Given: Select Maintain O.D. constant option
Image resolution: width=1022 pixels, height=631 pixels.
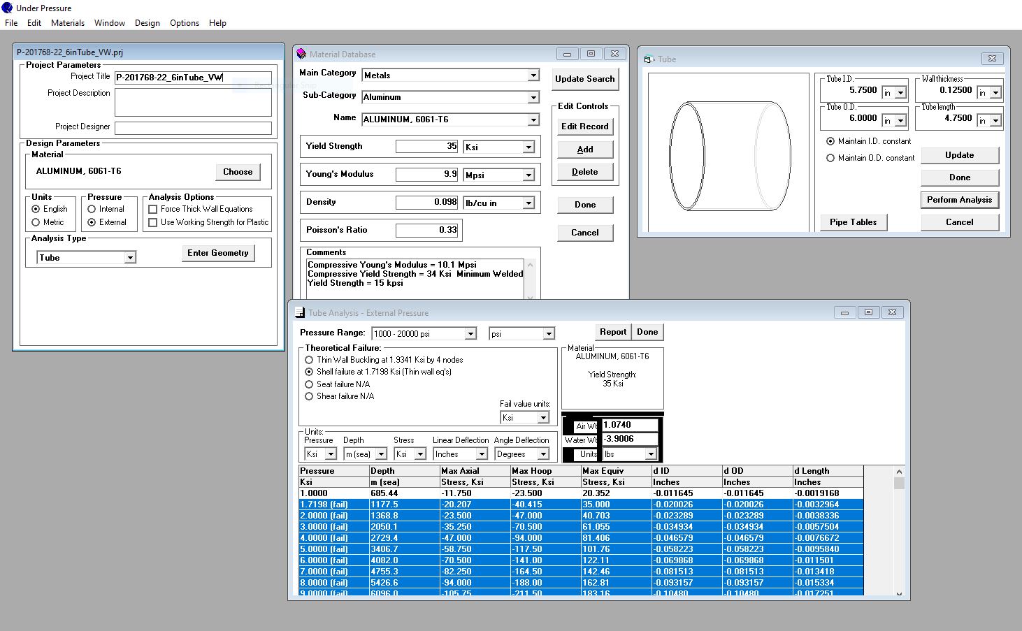Looking at the screenshot, I should (x=830, y=158).
